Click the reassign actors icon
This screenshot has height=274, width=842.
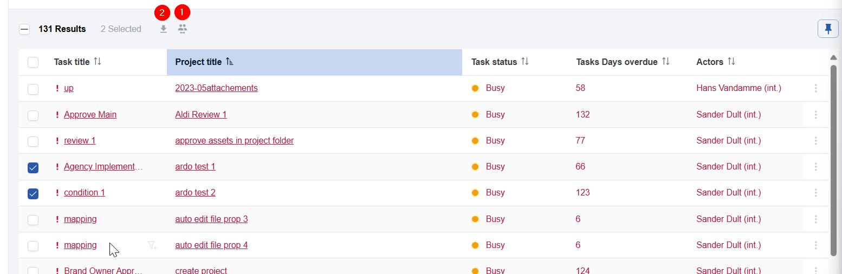pos(183,29)
